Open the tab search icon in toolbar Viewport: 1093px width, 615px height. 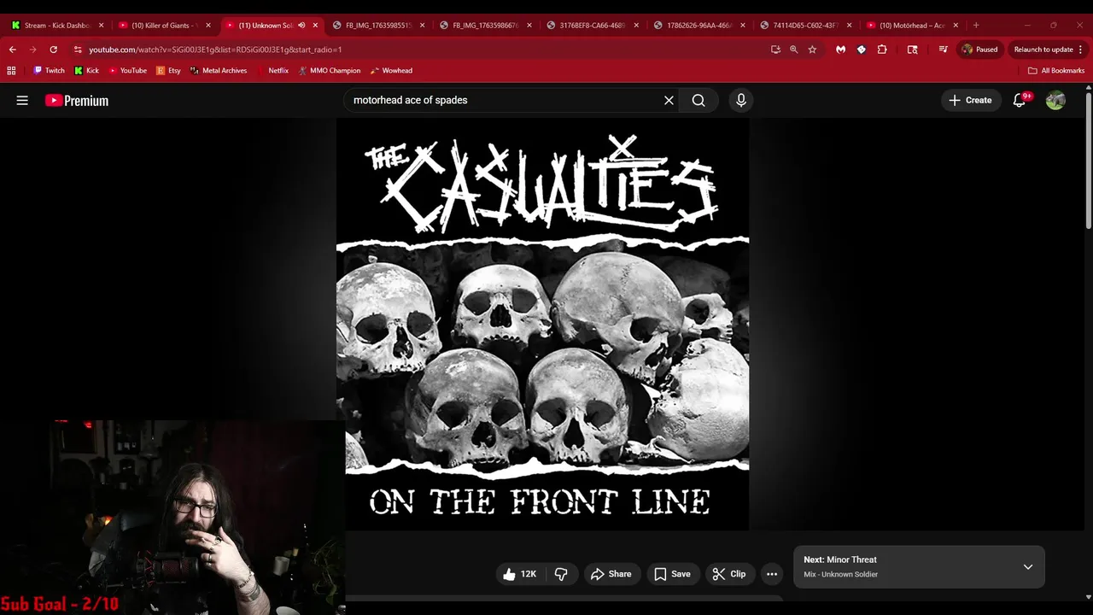[x=912, y=50]
